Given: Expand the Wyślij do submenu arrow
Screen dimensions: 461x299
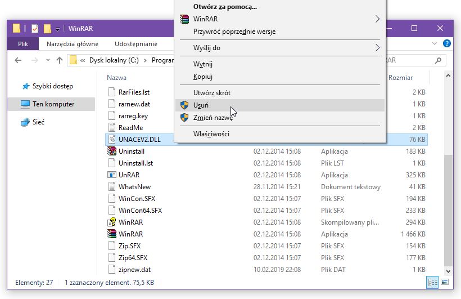Looking at the screenshot, I should pyautogui.click(x=377, y=48).
